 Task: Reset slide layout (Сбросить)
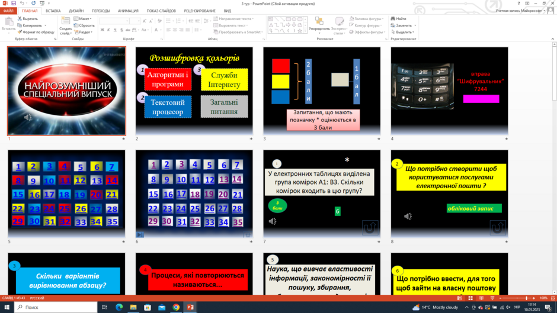tap(84, 25)
